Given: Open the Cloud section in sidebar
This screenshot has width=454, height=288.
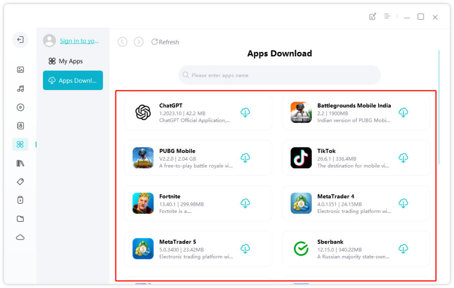Looking at the screenshot, I should pyautogui.click(x=20, y=237).
